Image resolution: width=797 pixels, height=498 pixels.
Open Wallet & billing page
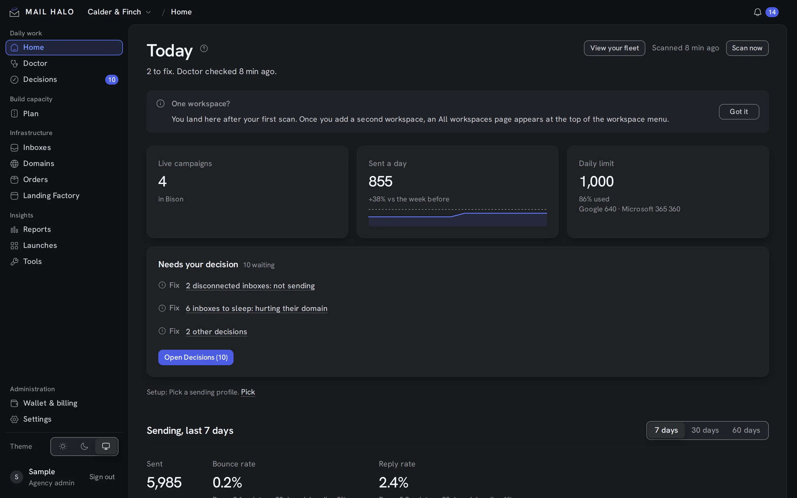(x=64, y=403)
